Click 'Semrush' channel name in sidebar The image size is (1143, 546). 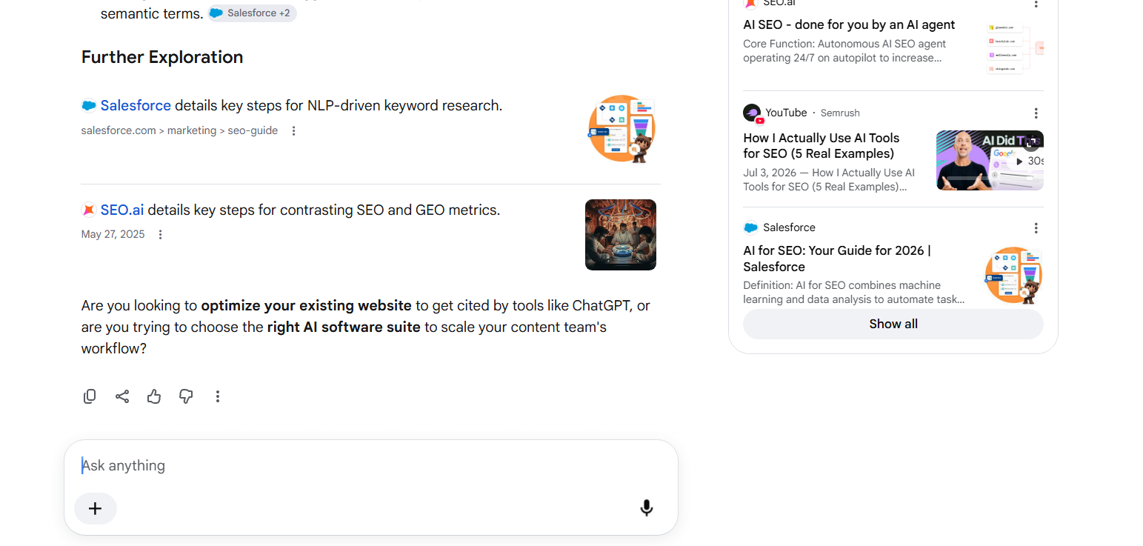[x=840, y=113]
